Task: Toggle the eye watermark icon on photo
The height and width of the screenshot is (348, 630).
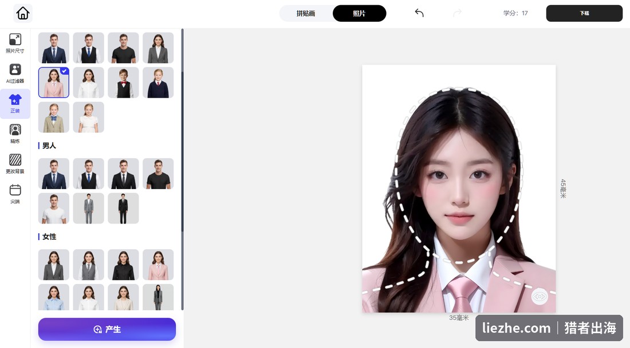Action: [x=539, y=297]
